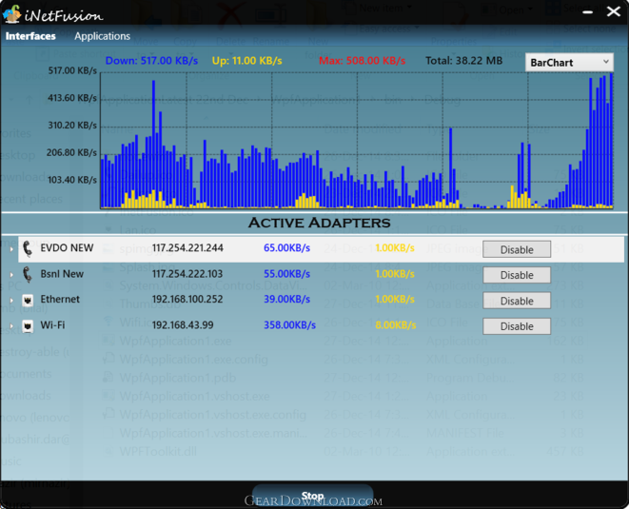
Task: Disable the Wi-Fi adapter
Action: pyautogui.click(x=517, y=326)
